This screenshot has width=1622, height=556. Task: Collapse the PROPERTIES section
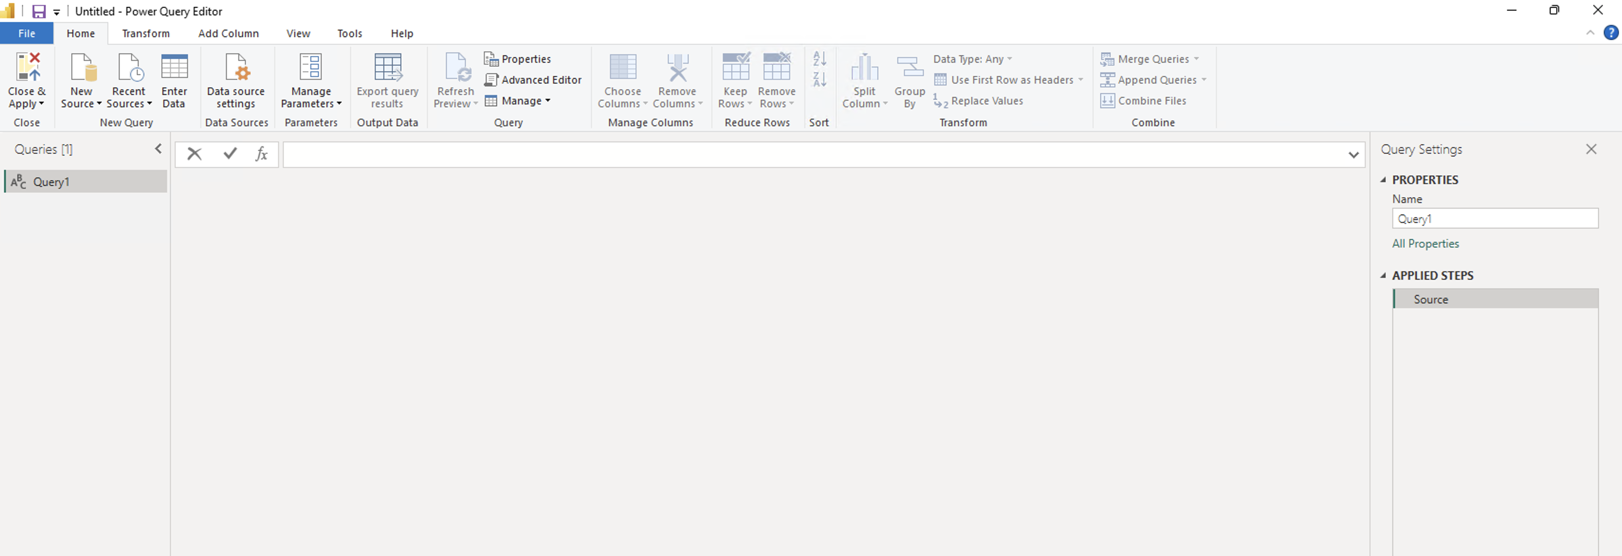click(1383, 180)
